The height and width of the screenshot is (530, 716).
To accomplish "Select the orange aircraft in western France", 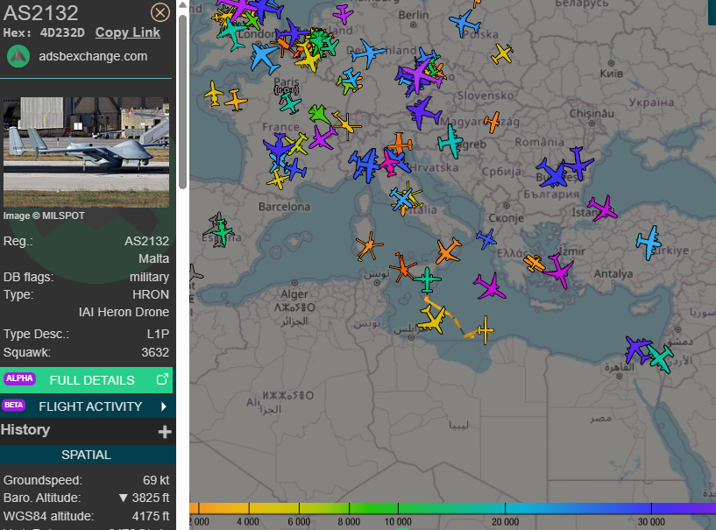I will coord(236,100).
